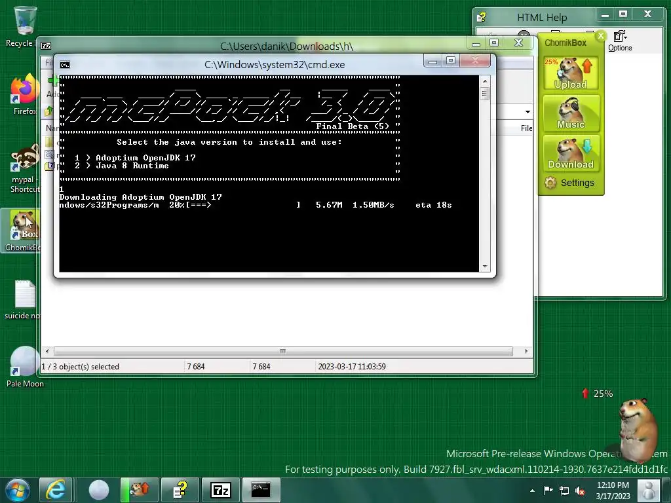The height and width of the screenshot is (503, 671).
Task: Open the ChomikBox Upload panel
Action: click(571, 73)
